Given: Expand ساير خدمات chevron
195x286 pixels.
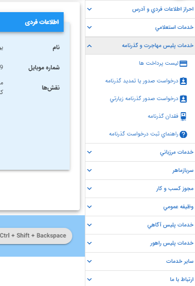Looking at the screenshot, I should pyautogui.click(x=89, y=261).
